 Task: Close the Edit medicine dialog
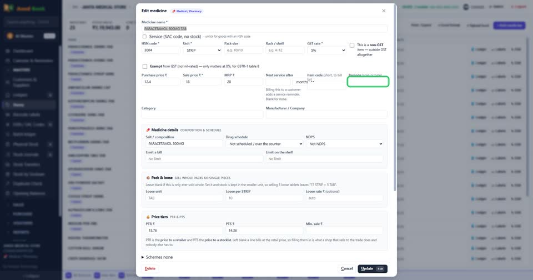(x=384, y=11)
